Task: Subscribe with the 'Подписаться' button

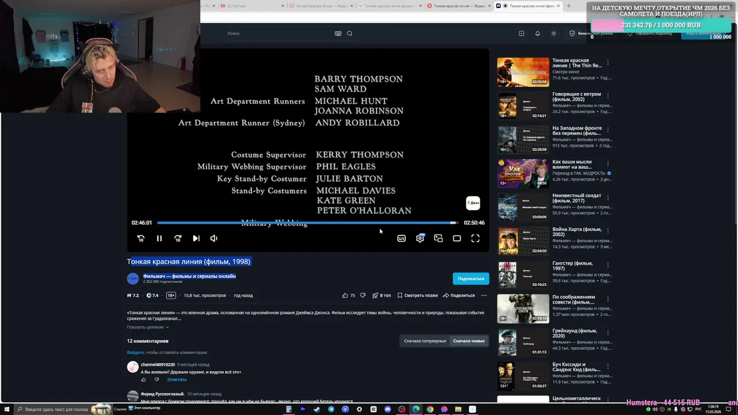Action: 470,278
